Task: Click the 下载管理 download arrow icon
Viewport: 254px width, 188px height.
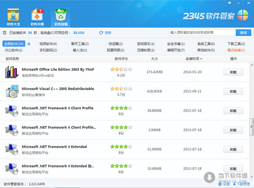Action: pos(235,184)
